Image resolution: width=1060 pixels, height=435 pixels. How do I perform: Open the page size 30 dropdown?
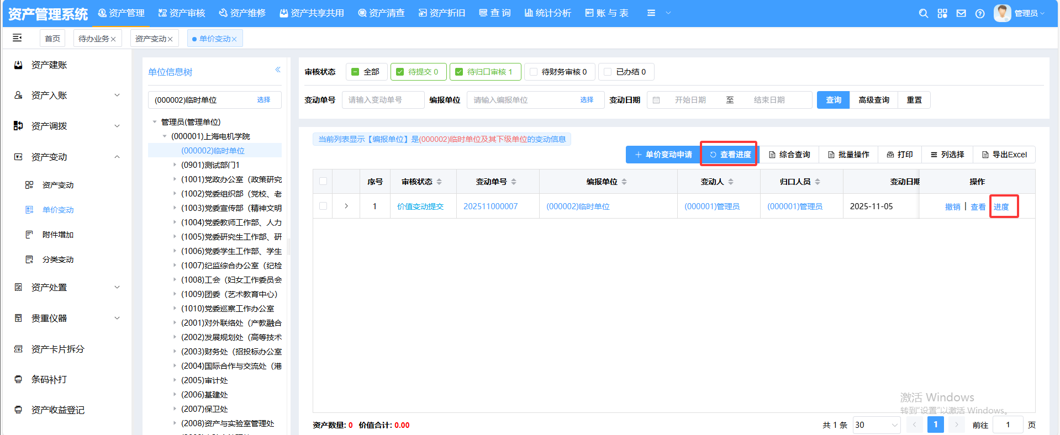coord(876,425)
